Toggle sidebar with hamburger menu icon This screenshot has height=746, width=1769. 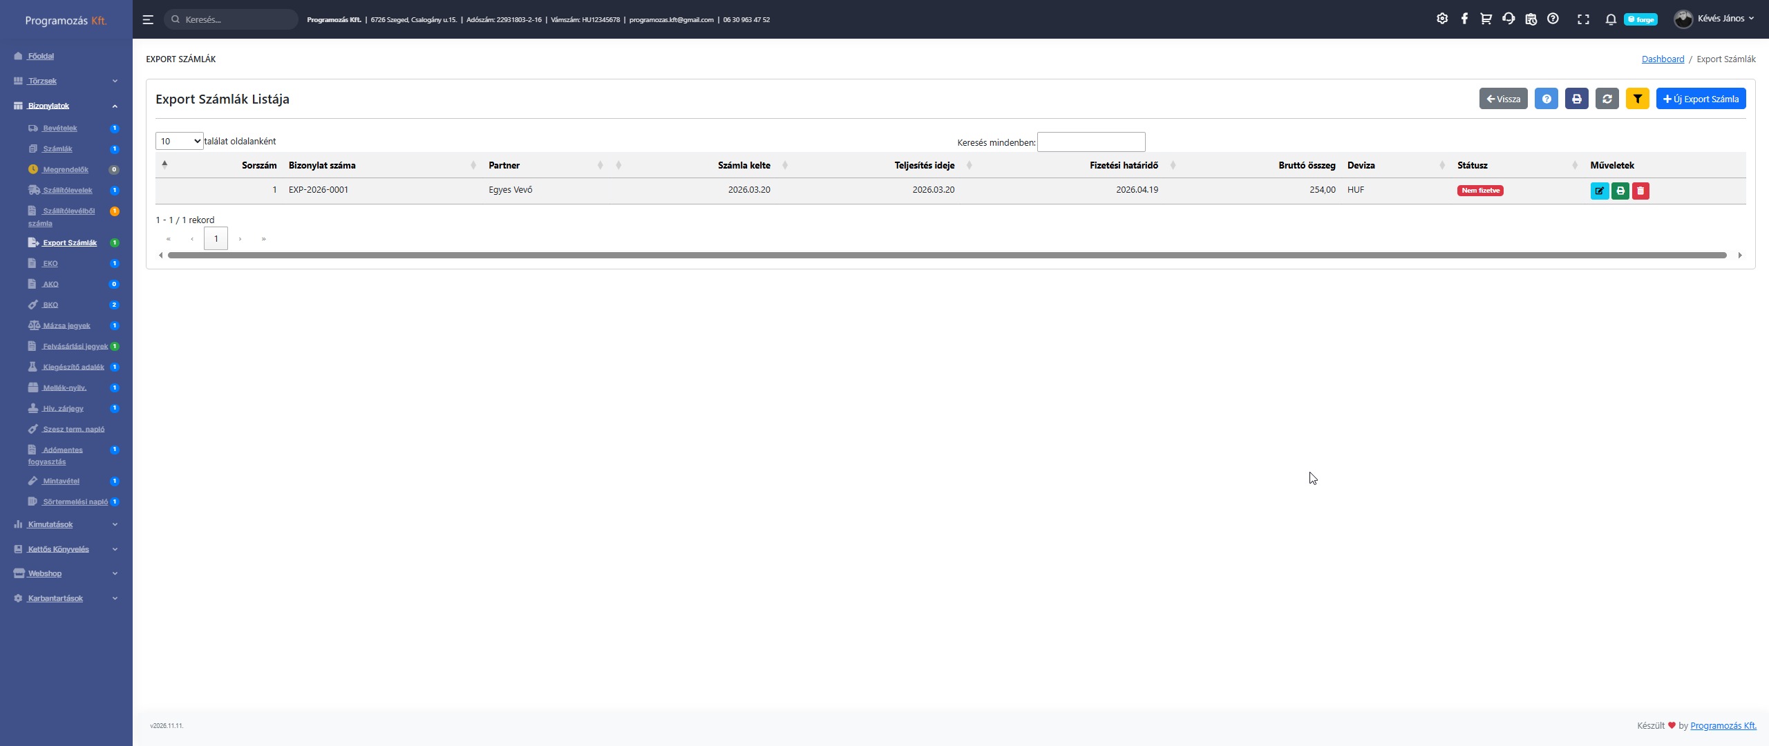pos(148,19)
